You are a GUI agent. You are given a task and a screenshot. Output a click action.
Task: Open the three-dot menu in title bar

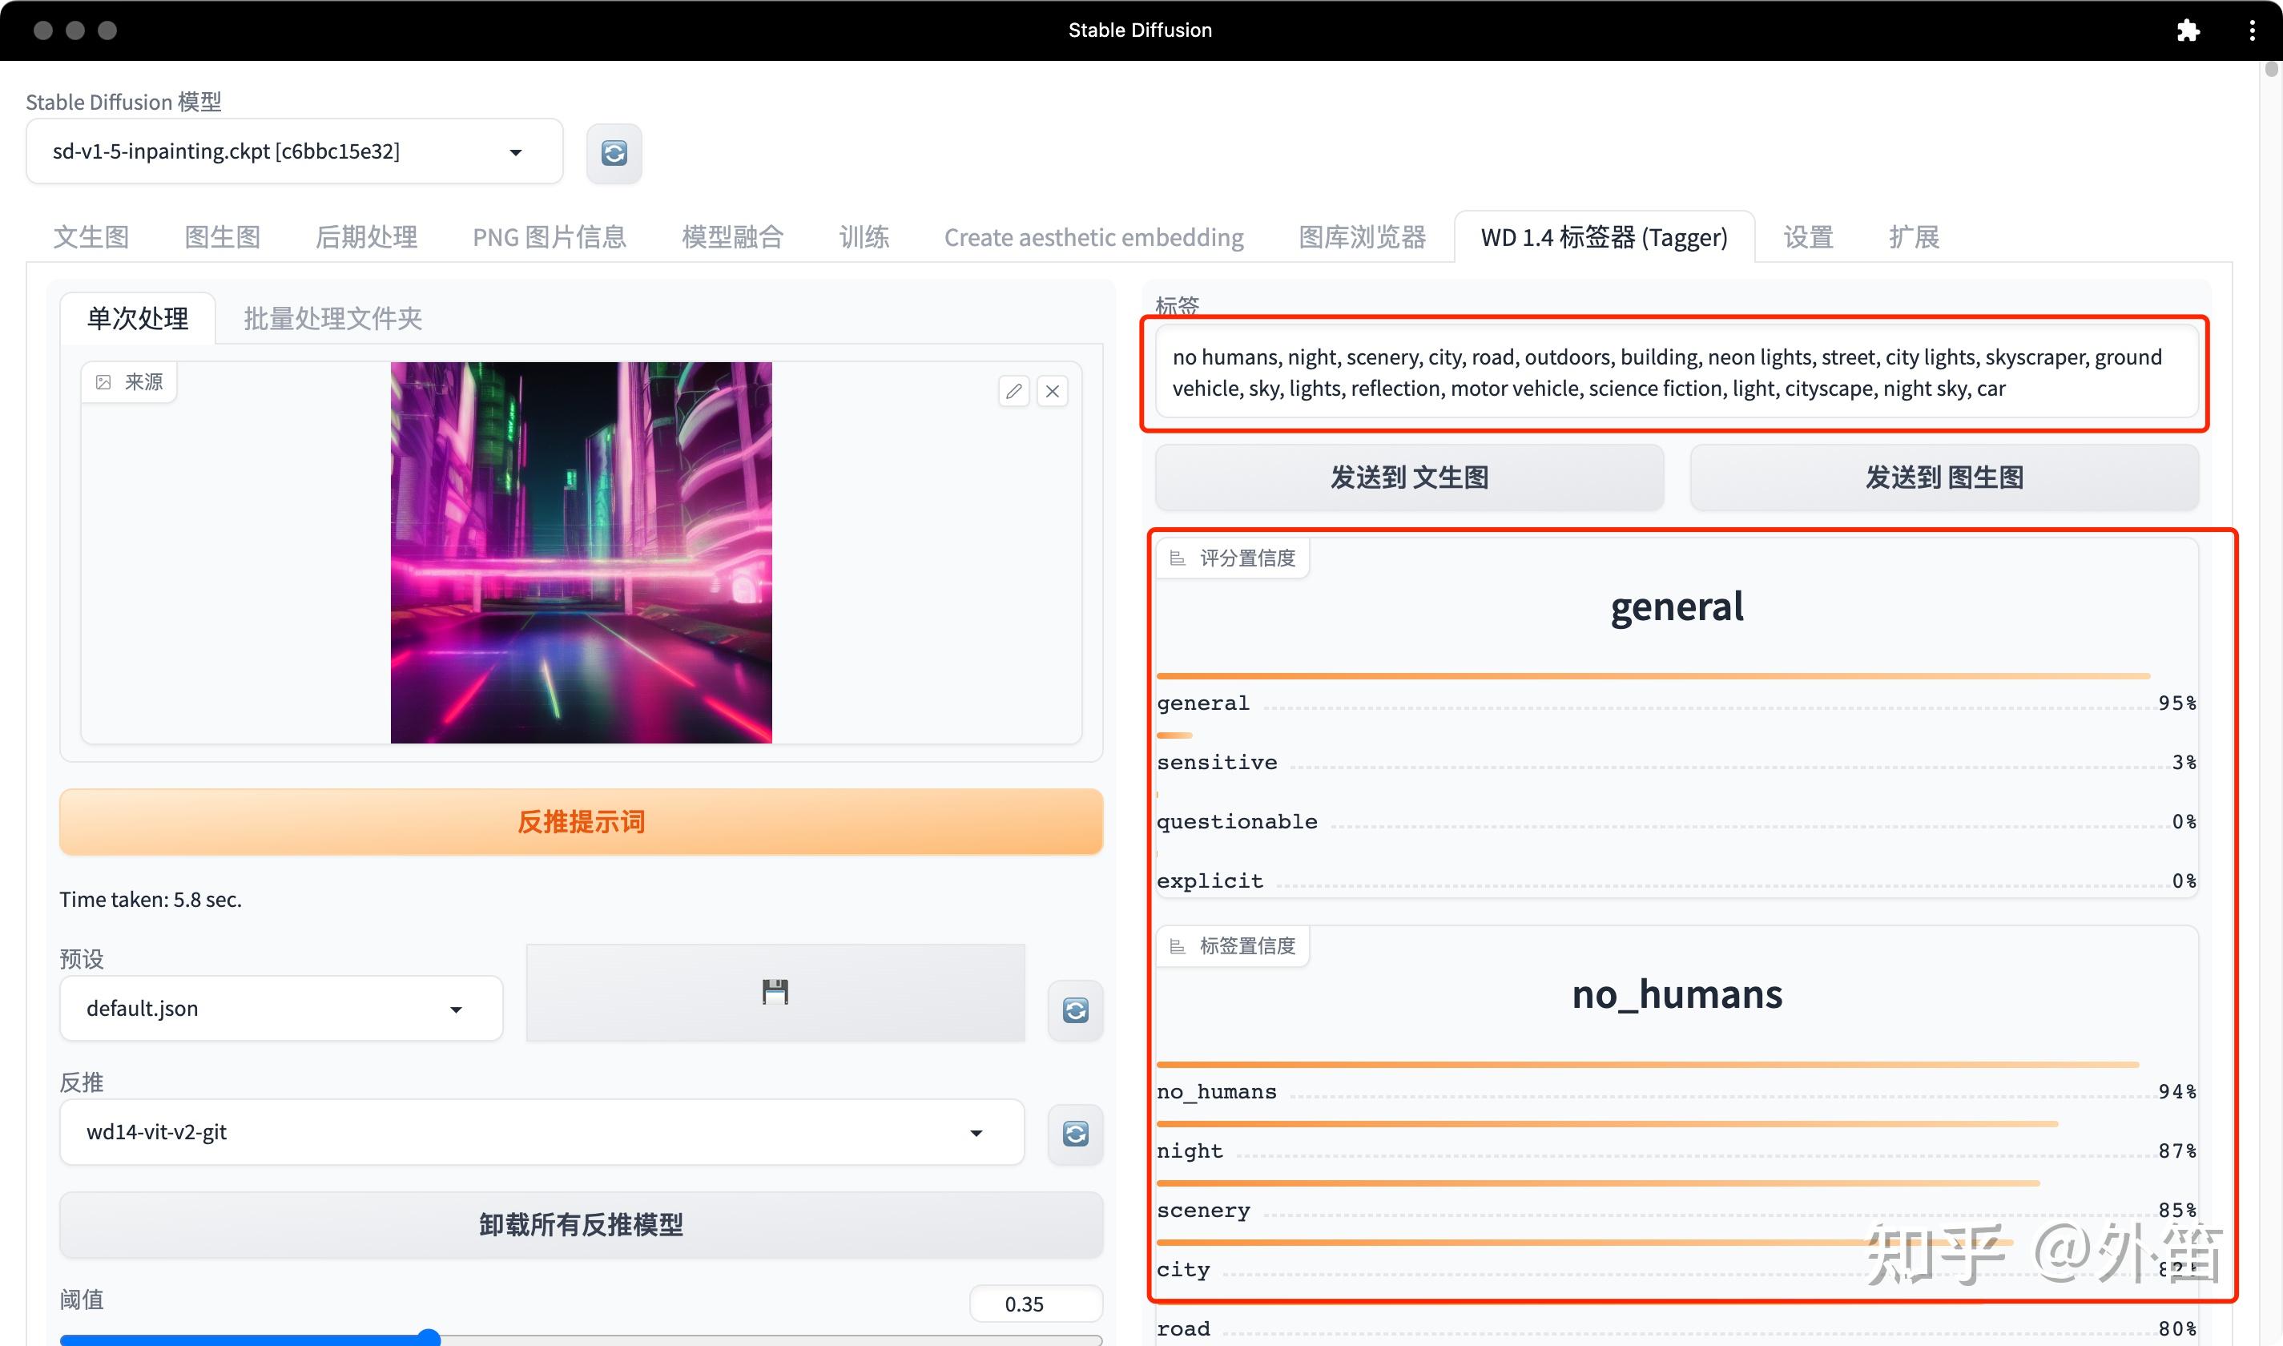pos(2253,30)
